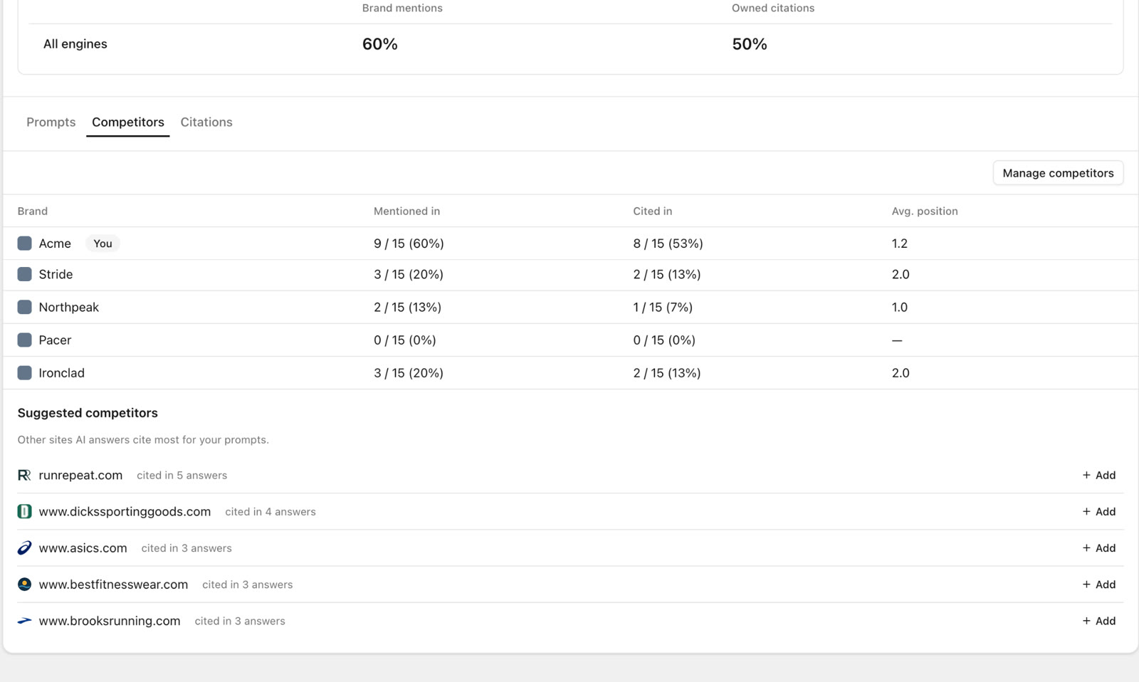Select the Ironclad brand name
1139x682 pixels.
click(x=62, y=372)
